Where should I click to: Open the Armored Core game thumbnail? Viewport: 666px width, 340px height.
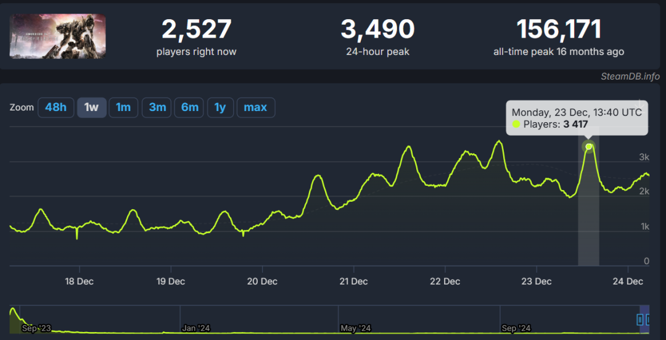tap(57, 36)
